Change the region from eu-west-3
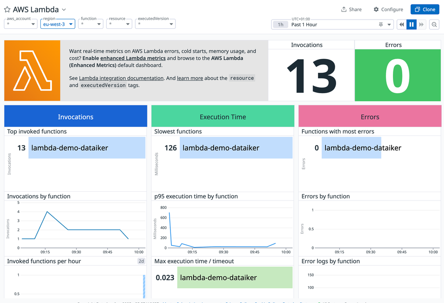 [x=57, y=24]
